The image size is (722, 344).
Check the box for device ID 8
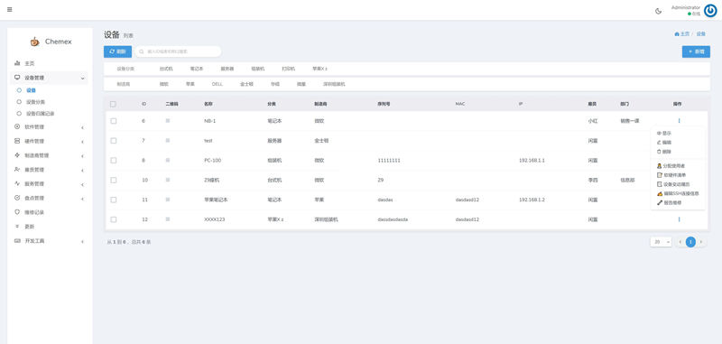(114, 160)
